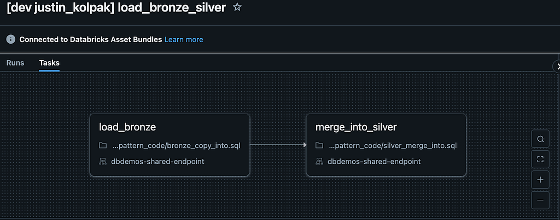Click the info icon beside Asset Bundles notice

(x=10, y=39)
